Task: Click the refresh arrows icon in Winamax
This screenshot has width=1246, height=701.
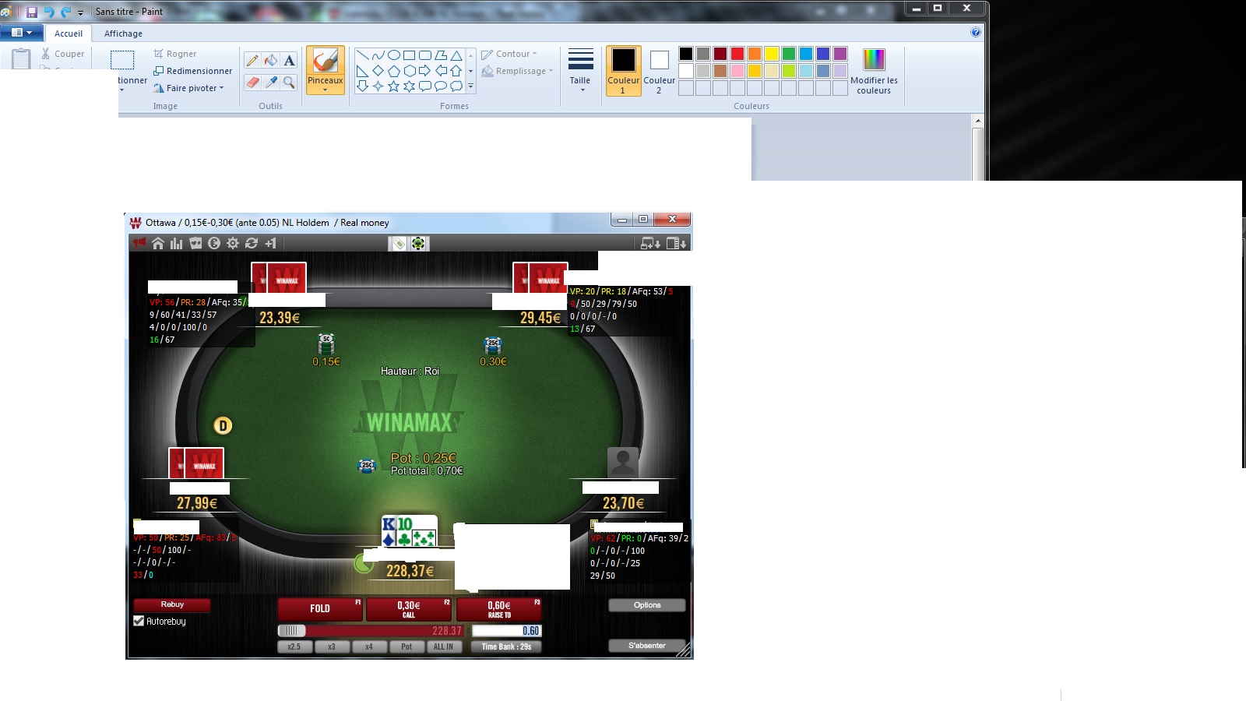Action: tap(252, 243)
